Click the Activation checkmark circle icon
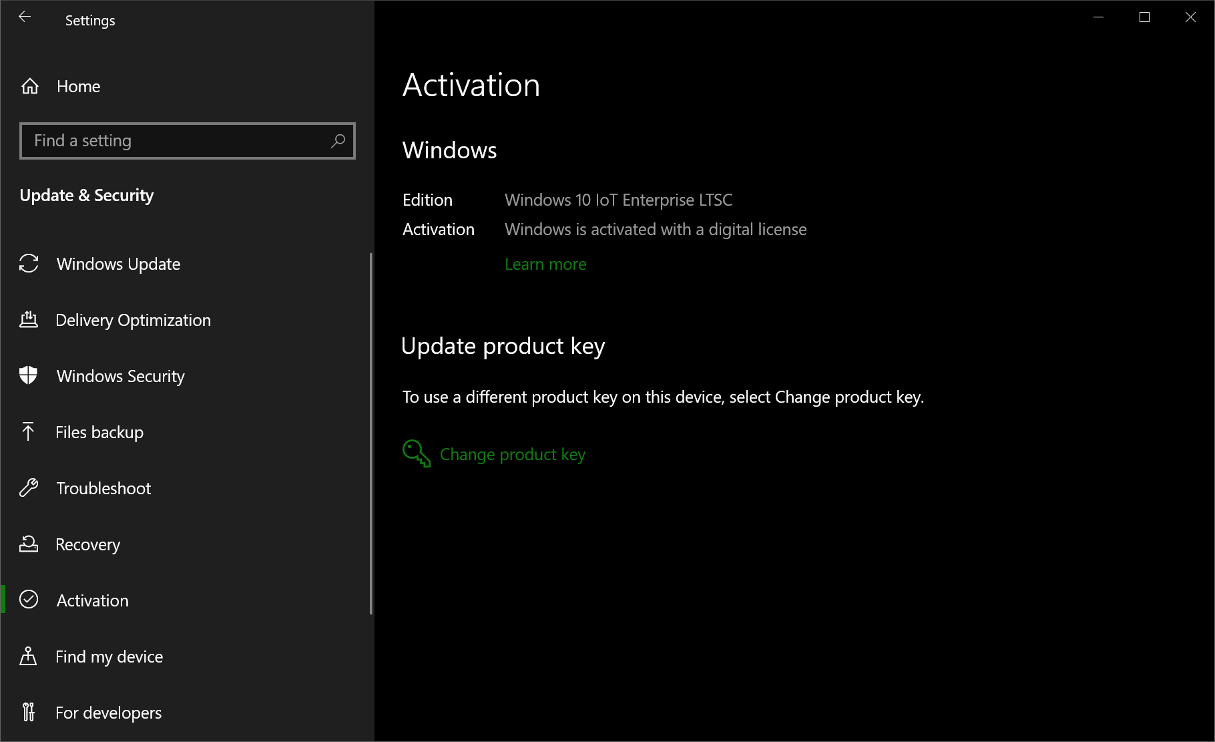1215x742 pixels. (29, 600)
